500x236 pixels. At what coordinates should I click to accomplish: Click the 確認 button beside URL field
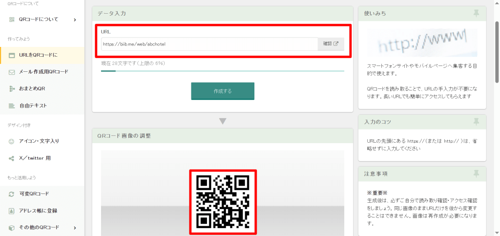[x=331, y=44]
